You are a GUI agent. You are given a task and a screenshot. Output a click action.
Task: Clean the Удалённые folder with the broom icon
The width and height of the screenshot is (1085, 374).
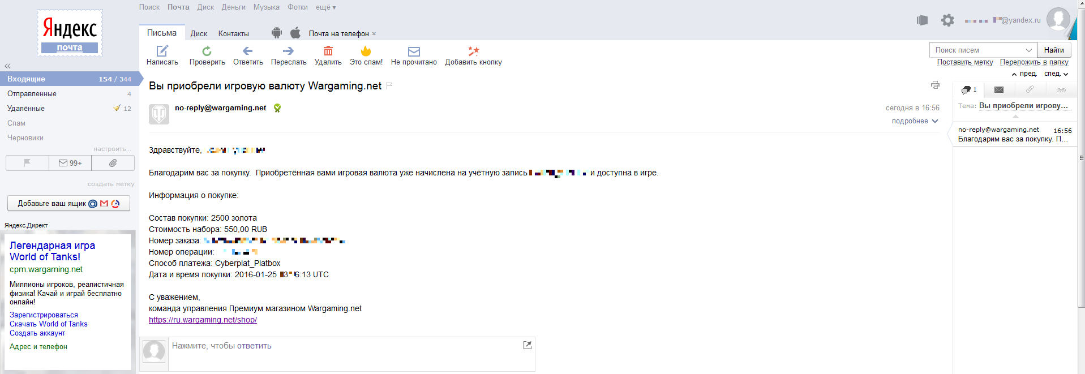coord(117,108)
